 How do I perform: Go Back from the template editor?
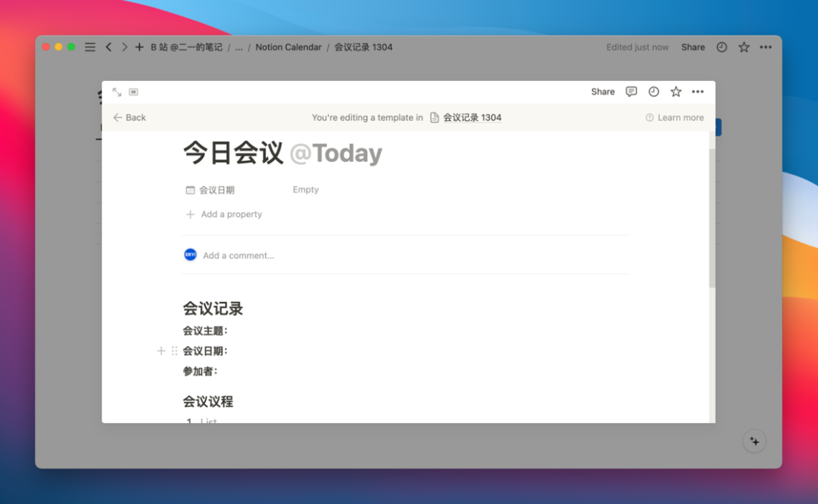pos(130,117)
